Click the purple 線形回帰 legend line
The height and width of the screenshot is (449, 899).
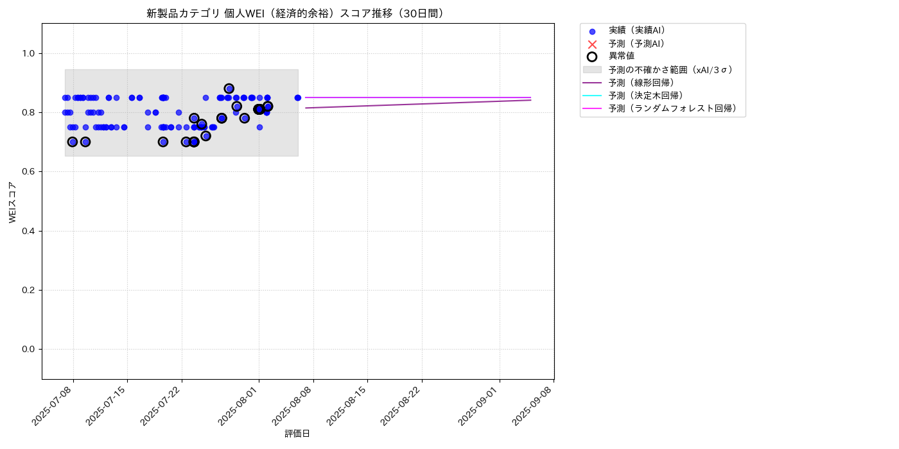[592, 83]
